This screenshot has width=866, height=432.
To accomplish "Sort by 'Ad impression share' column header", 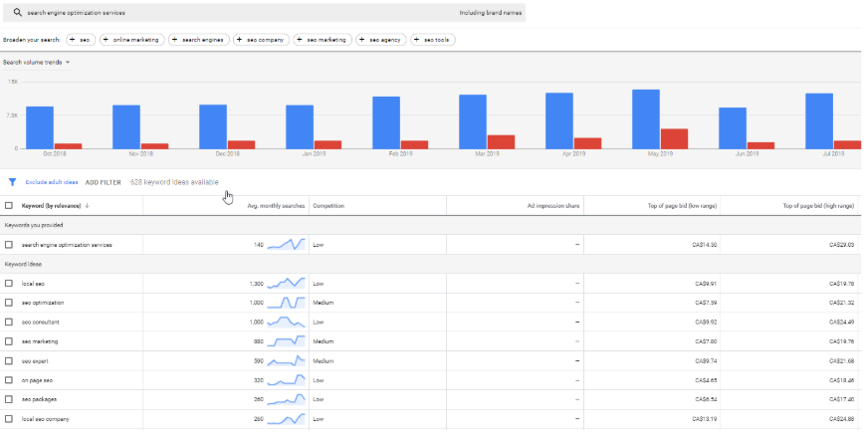I will pos(553,205).
